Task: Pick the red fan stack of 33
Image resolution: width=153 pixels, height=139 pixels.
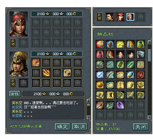Action: [100, 44]
